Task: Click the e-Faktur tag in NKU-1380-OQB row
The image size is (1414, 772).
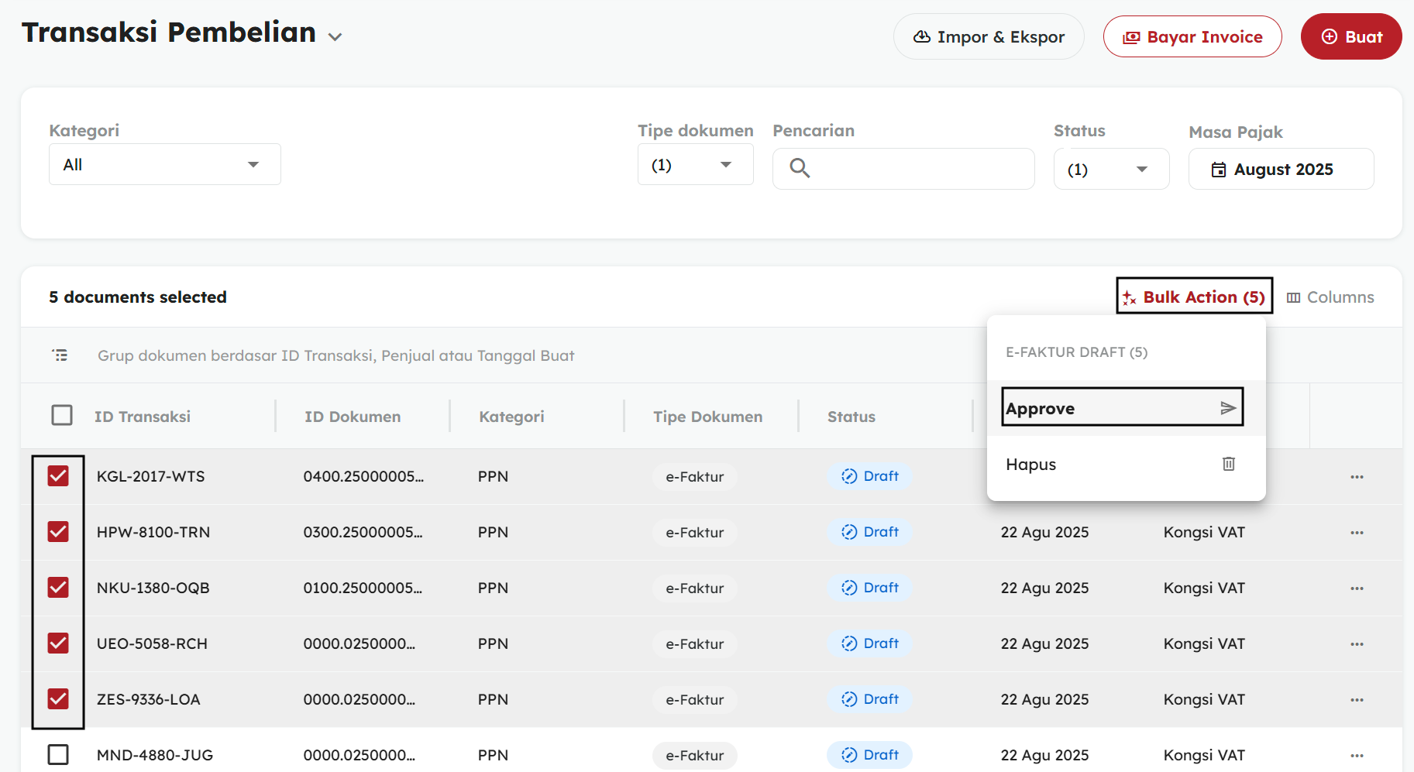Action: click(695, 588)
